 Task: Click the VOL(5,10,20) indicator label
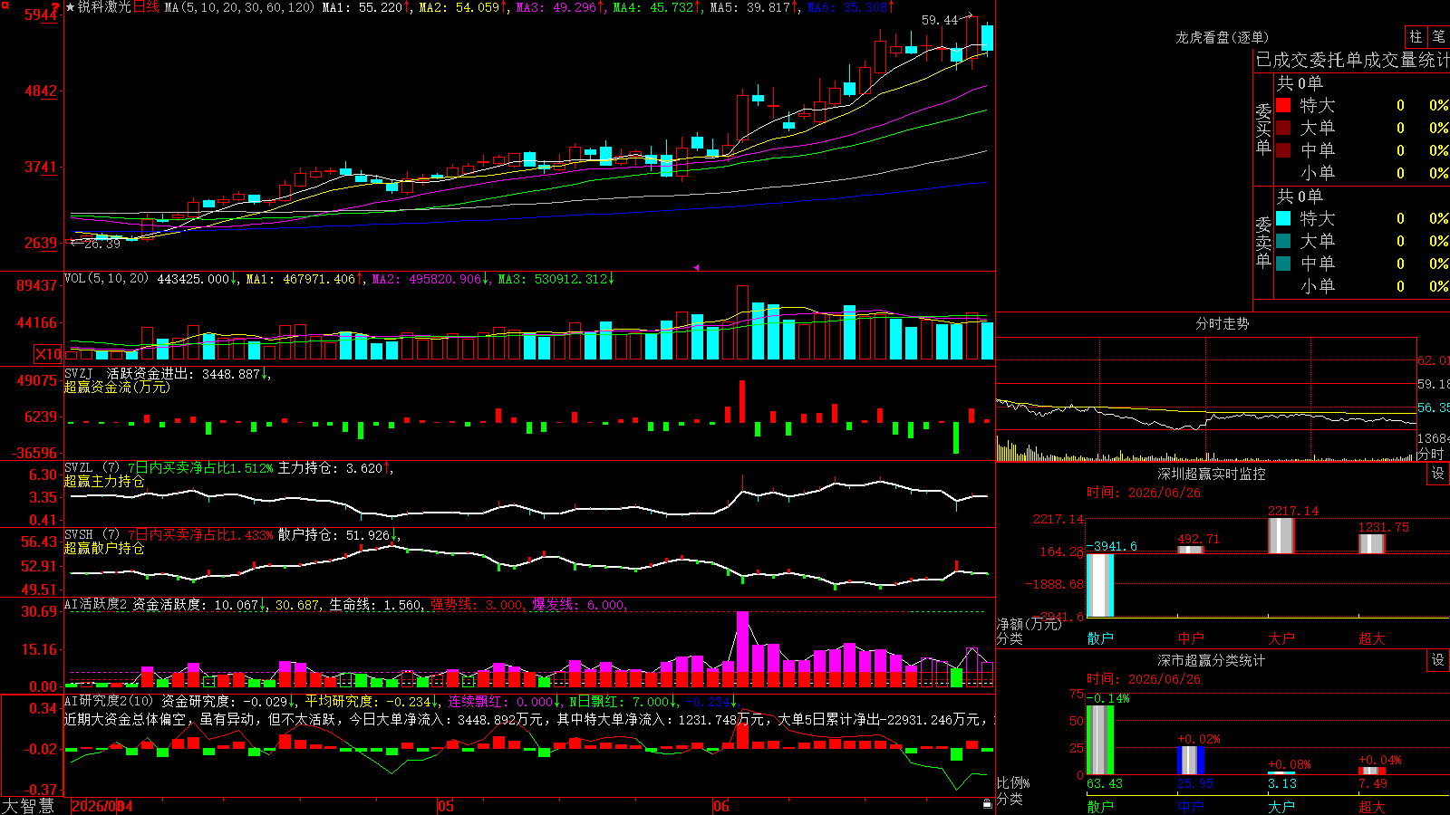[106, 279]
